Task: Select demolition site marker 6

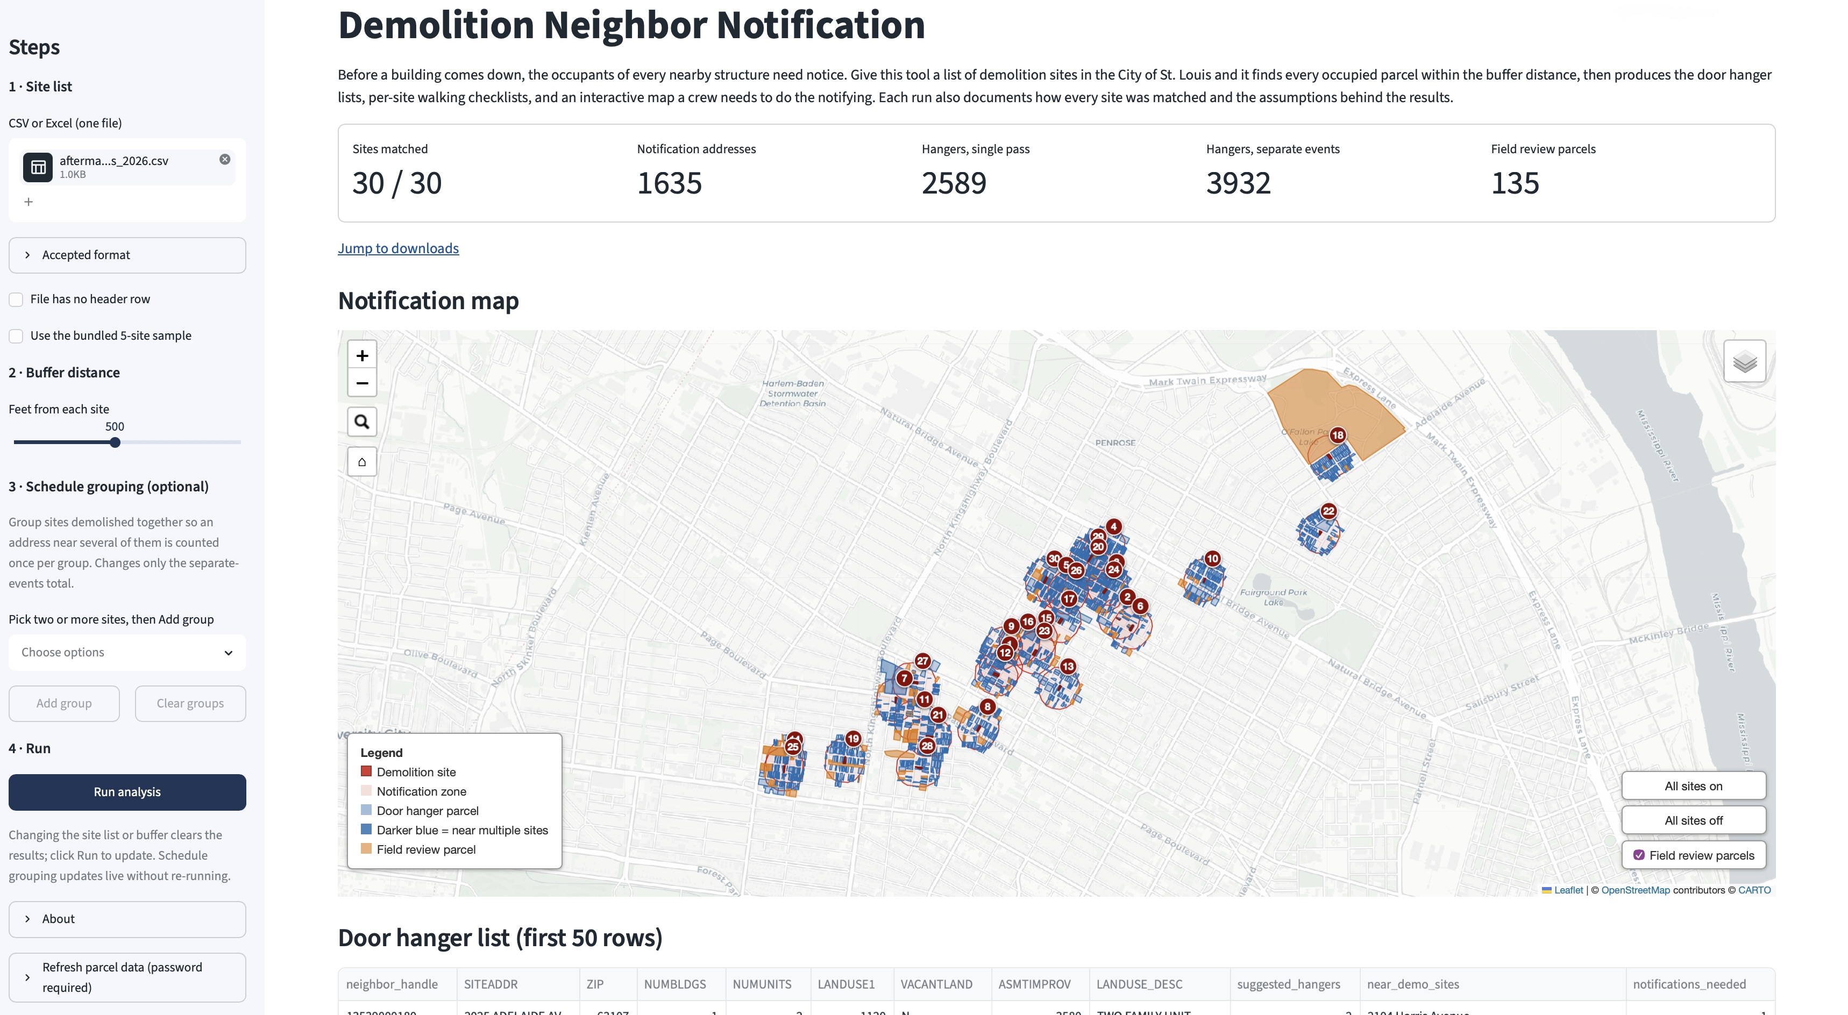Action: 1140,606
